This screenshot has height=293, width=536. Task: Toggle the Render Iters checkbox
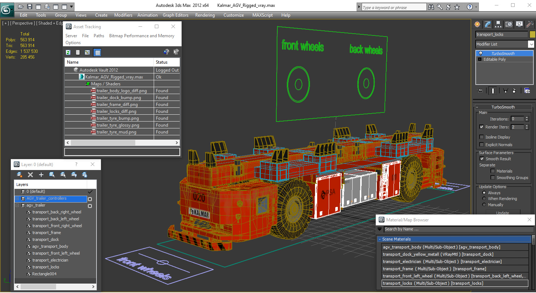(x=481, y=127)
